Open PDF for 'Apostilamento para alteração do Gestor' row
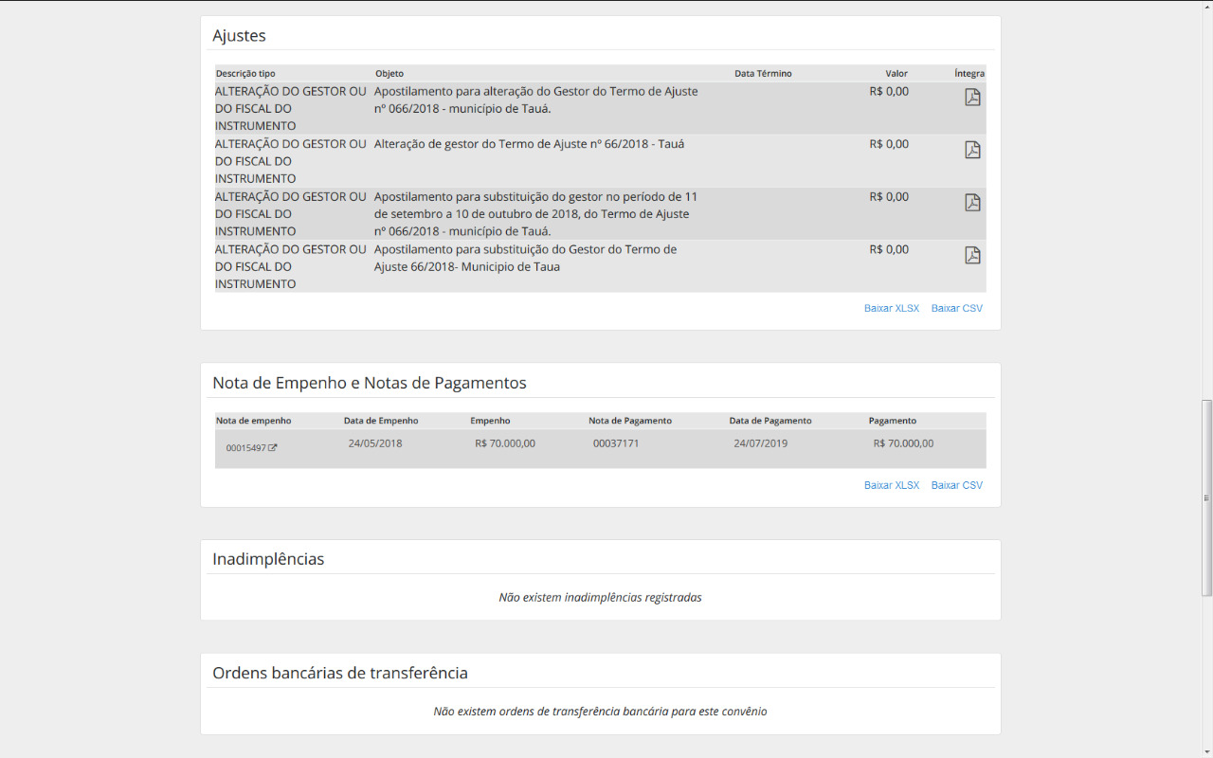 tap(972, 98)
